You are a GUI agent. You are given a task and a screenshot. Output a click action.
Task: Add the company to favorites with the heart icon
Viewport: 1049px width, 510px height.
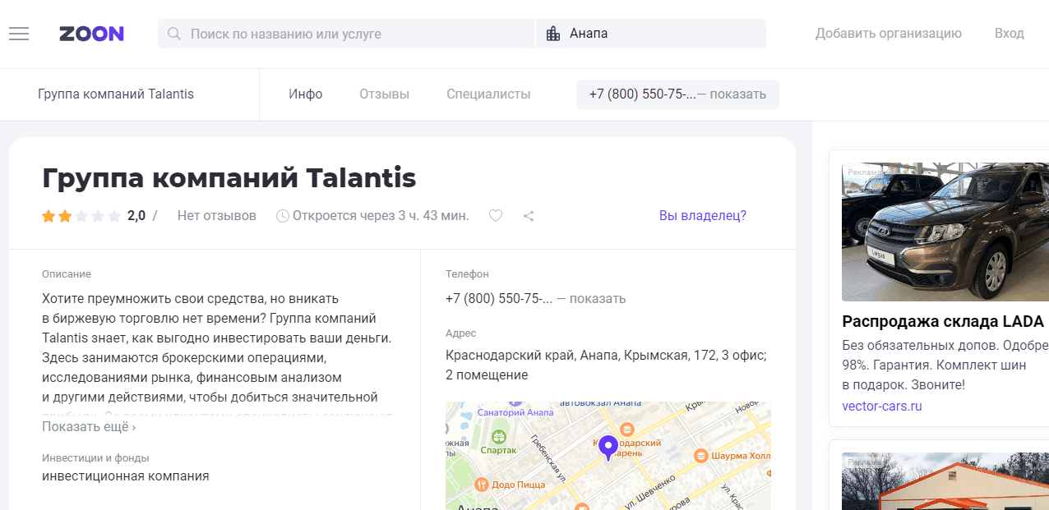496,215
